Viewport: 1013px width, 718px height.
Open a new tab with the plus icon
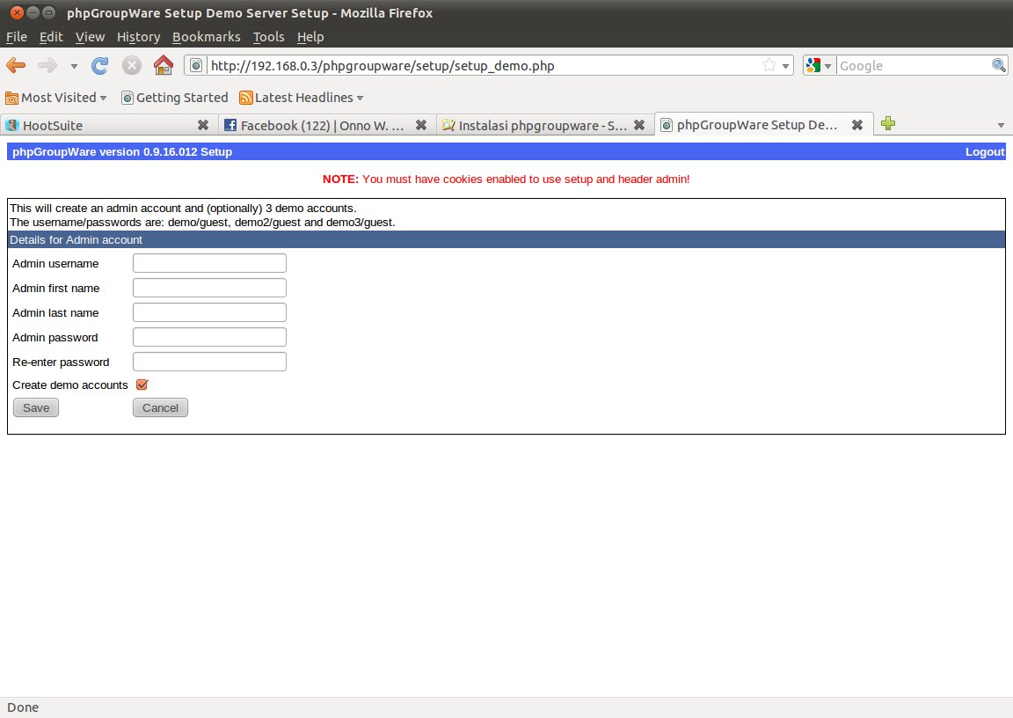pyautogui.click(x=888, y=123)
